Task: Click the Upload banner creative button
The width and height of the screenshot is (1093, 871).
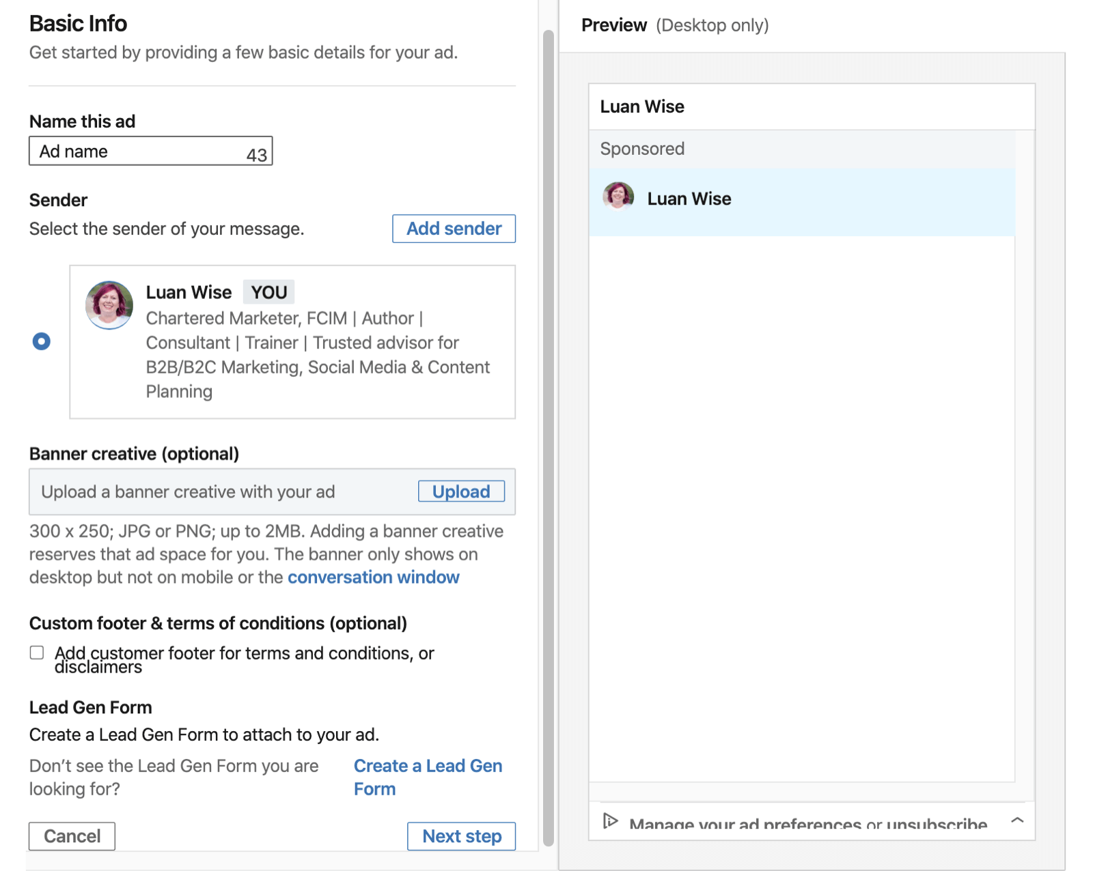Action: click(x=461, y=491)
